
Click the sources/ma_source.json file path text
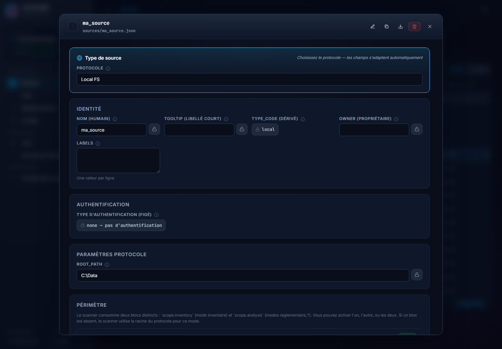pyautogui.click(x=109, y=31)
